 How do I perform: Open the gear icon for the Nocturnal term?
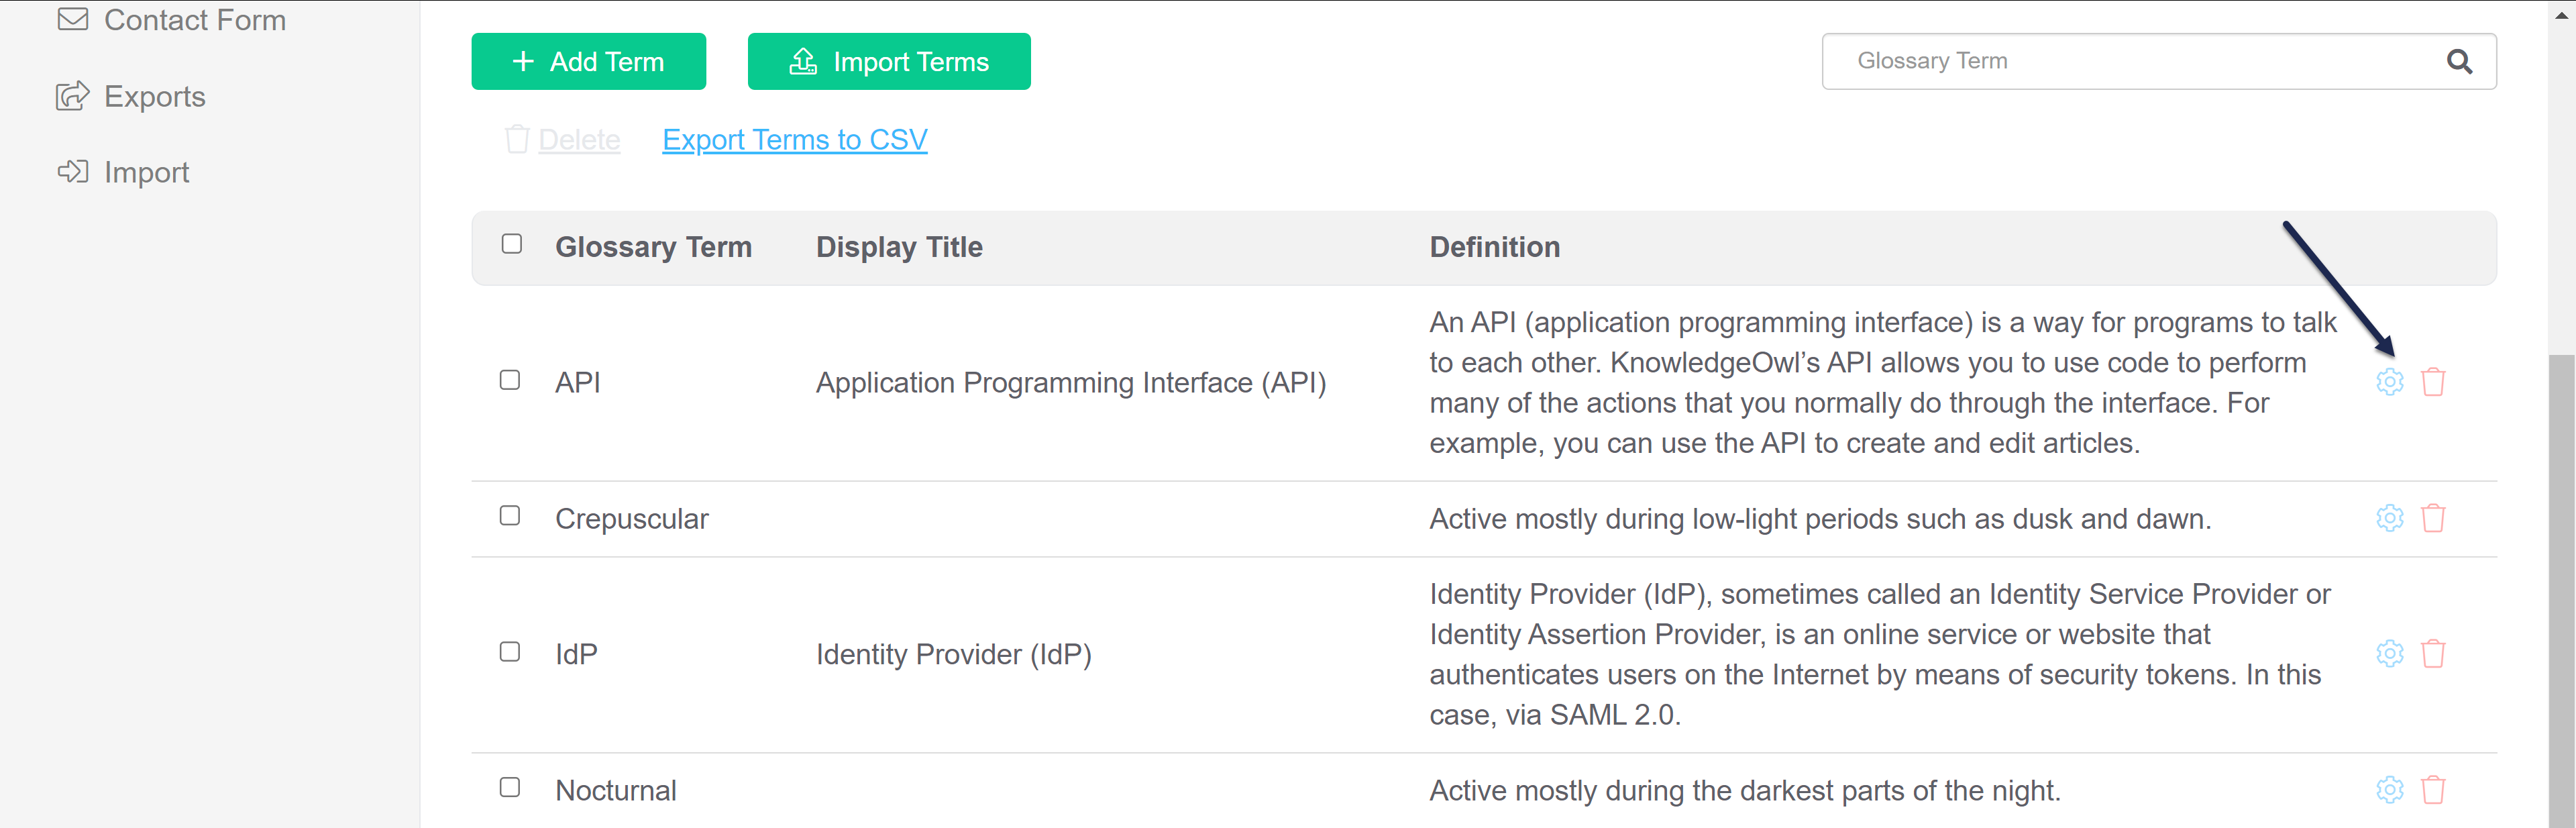tap(2389, 790)
